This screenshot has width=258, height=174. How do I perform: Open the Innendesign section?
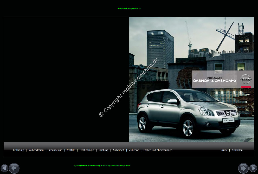[55, 150]
